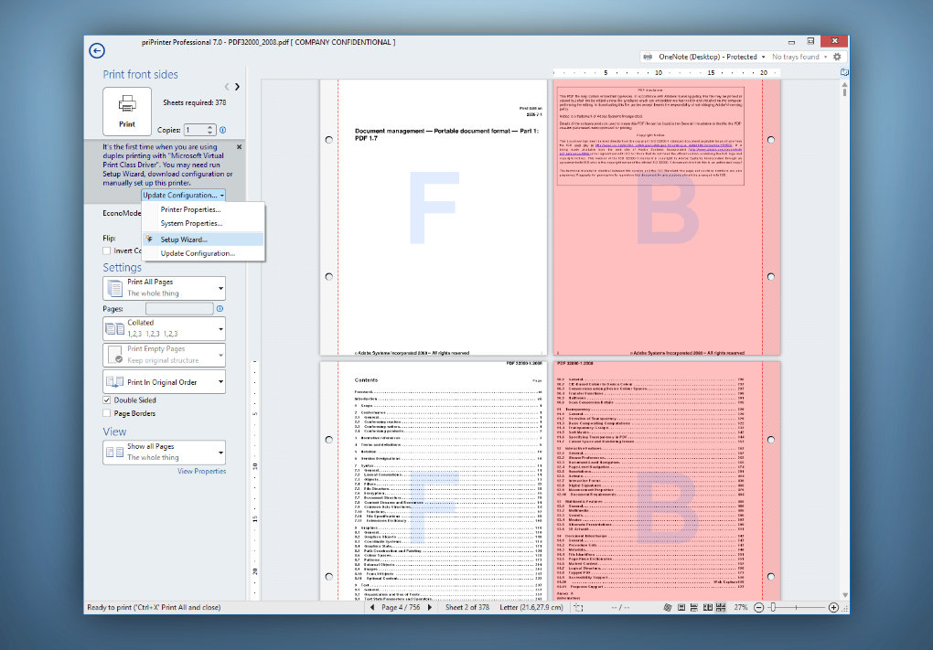Image resolution: width=933 pixels, height=650 pixels.
Task: Click the selection frame icon in status bar
Action: (578, 607)
